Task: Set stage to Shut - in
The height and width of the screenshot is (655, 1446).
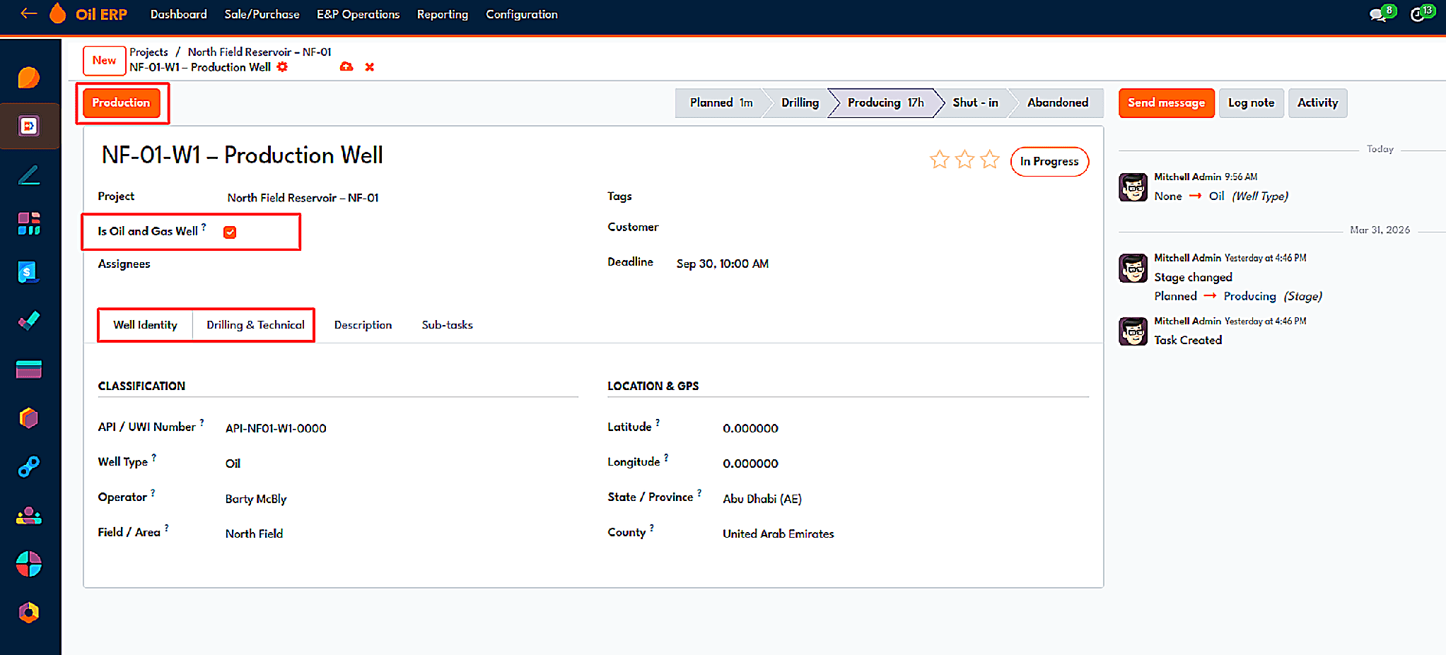Action: 975,103
